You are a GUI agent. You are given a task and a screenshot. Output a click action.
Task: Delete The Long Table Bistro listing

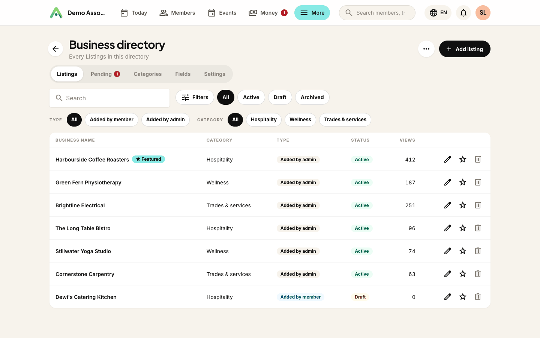pos(478,228)
